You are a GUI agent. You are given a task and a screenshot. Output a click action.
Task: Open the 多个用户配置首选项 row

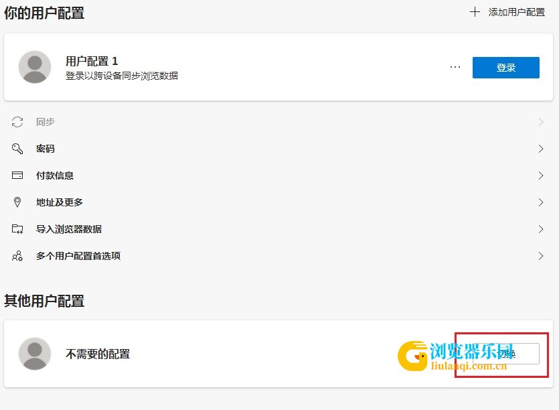tap(278, 256)
